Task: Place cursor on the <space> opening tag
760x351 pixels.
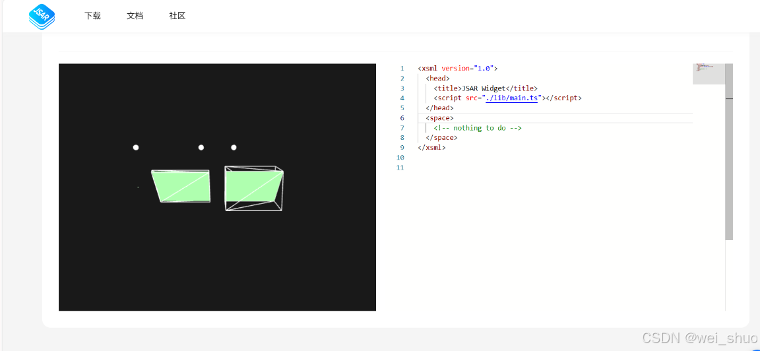Action: [x=439, y=118]
